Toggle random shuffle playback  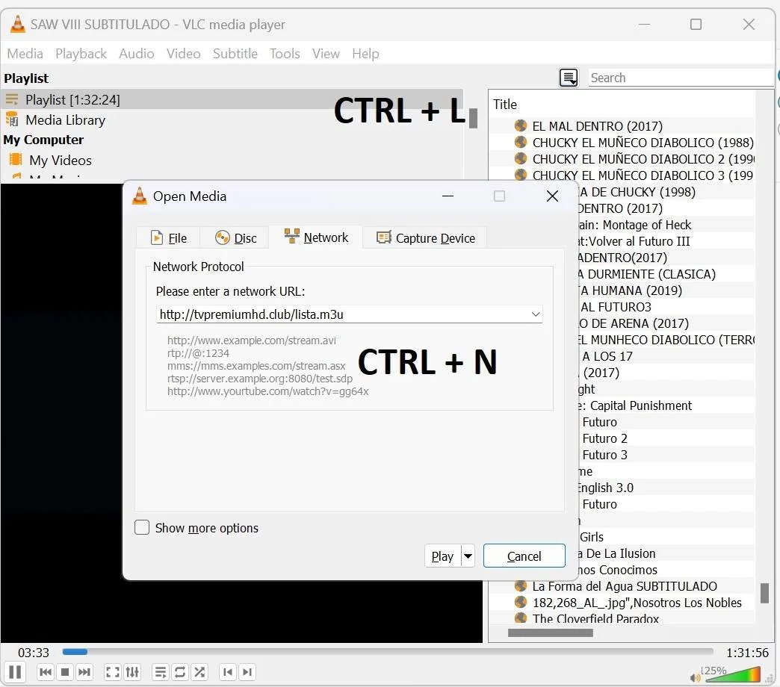(x=200, y=672)
